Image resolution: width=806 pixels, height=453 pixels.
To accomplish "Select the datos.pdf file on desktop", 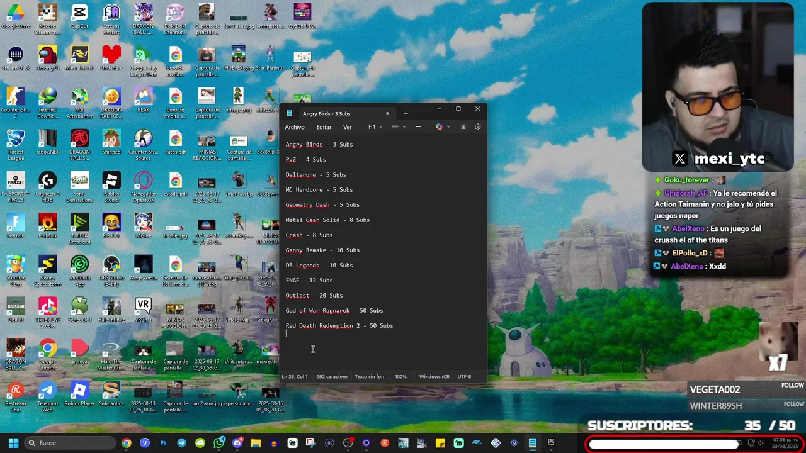I will (176, 142).
